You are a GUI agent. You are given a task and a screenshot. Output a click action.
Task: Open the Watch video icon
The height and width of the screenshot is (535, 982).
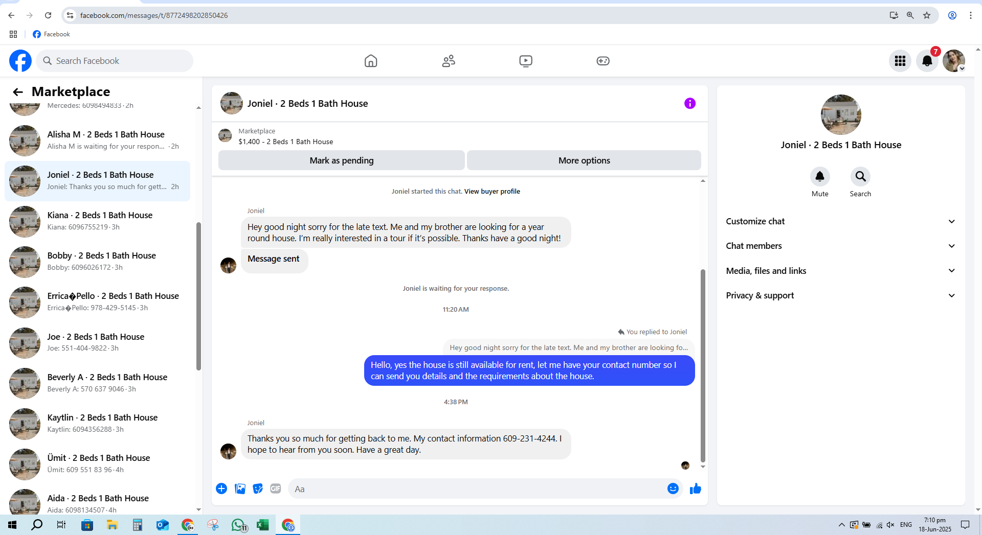(526, 61)
